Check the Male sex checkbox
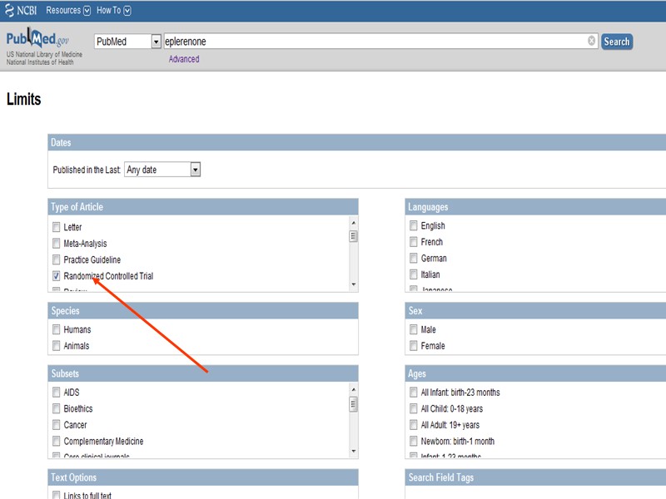The height and width of the screenshot is (499, 666). [413, 329]
